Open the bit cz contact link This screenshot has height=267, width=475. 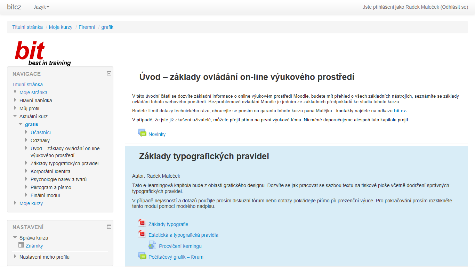400,111
